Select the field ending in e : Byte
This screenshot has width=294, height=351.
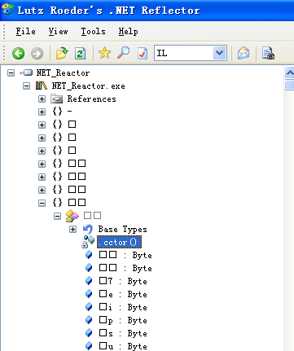pyautogui.click(x=123, y=294)
